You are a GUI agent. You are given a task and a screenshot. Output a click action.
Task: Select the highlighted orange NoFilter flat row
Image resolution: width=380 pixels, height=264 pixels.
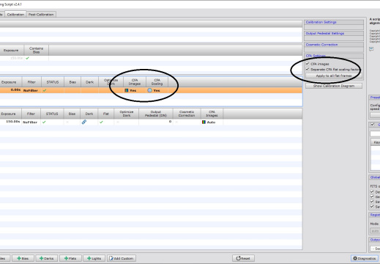point(151,90)
